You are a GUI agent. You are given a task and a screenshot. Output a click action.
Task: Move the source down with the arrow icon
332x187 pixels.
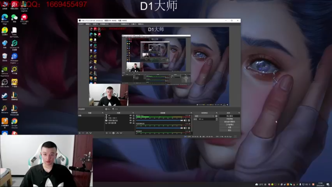tap(121, 133)
